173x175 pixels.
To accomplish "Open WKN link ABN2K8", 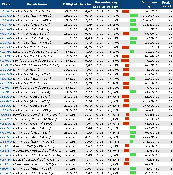I will 6,74.
